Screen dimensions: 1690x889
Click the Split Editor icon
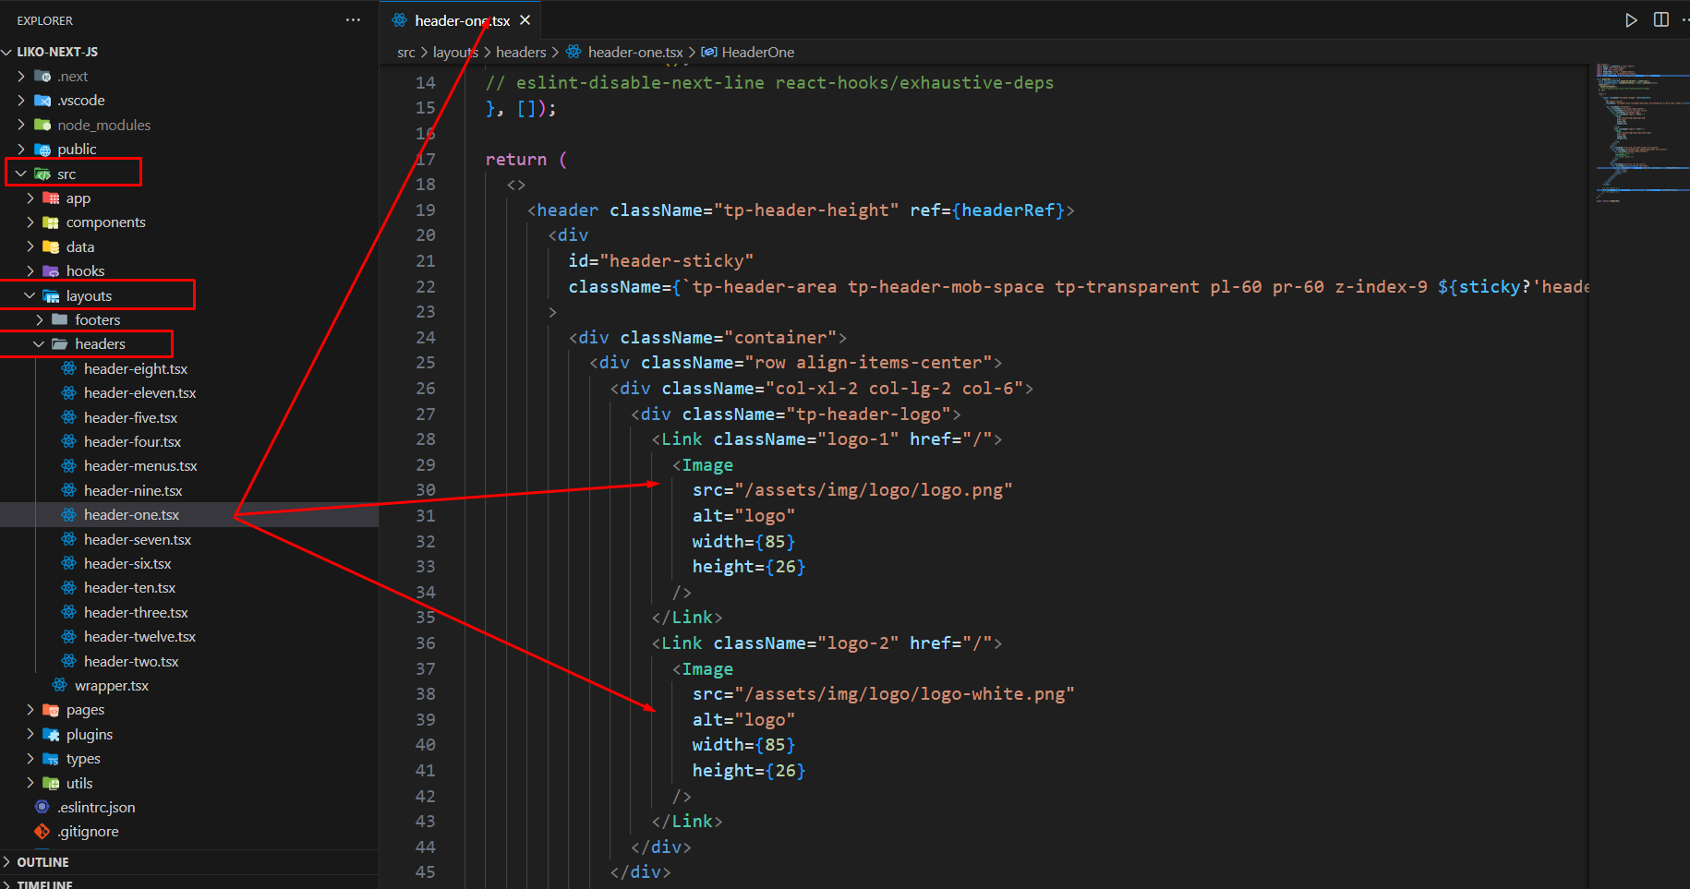[x=1660, y=20]
